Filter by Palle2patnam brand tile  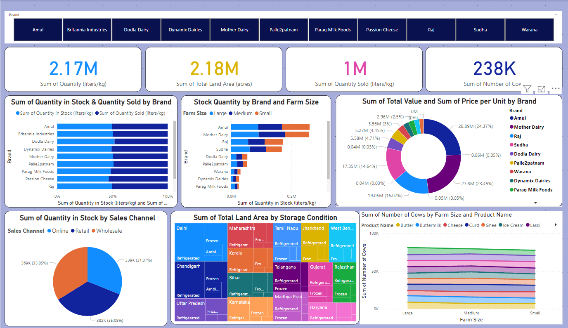284,30
